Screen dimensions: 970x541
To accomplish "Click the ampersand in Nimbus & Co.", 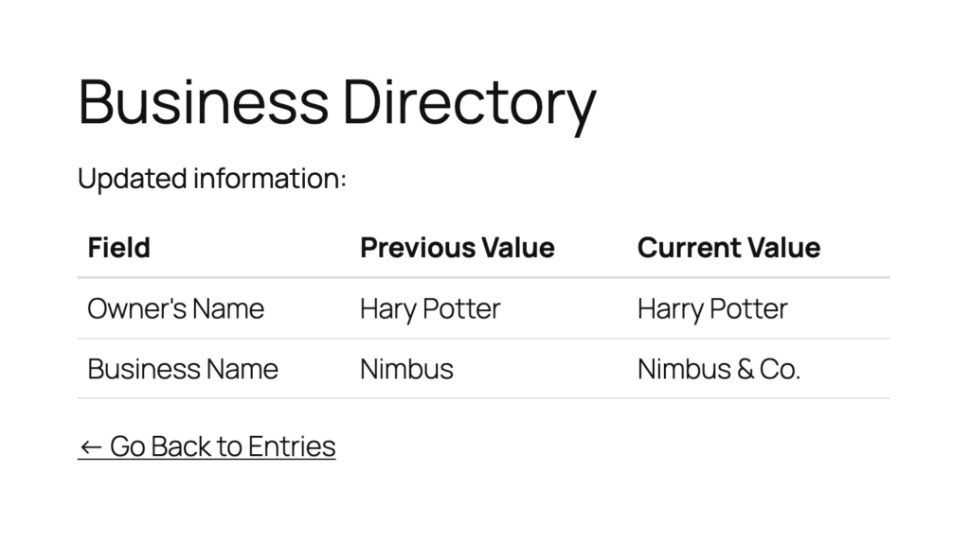I will [745, 369].
